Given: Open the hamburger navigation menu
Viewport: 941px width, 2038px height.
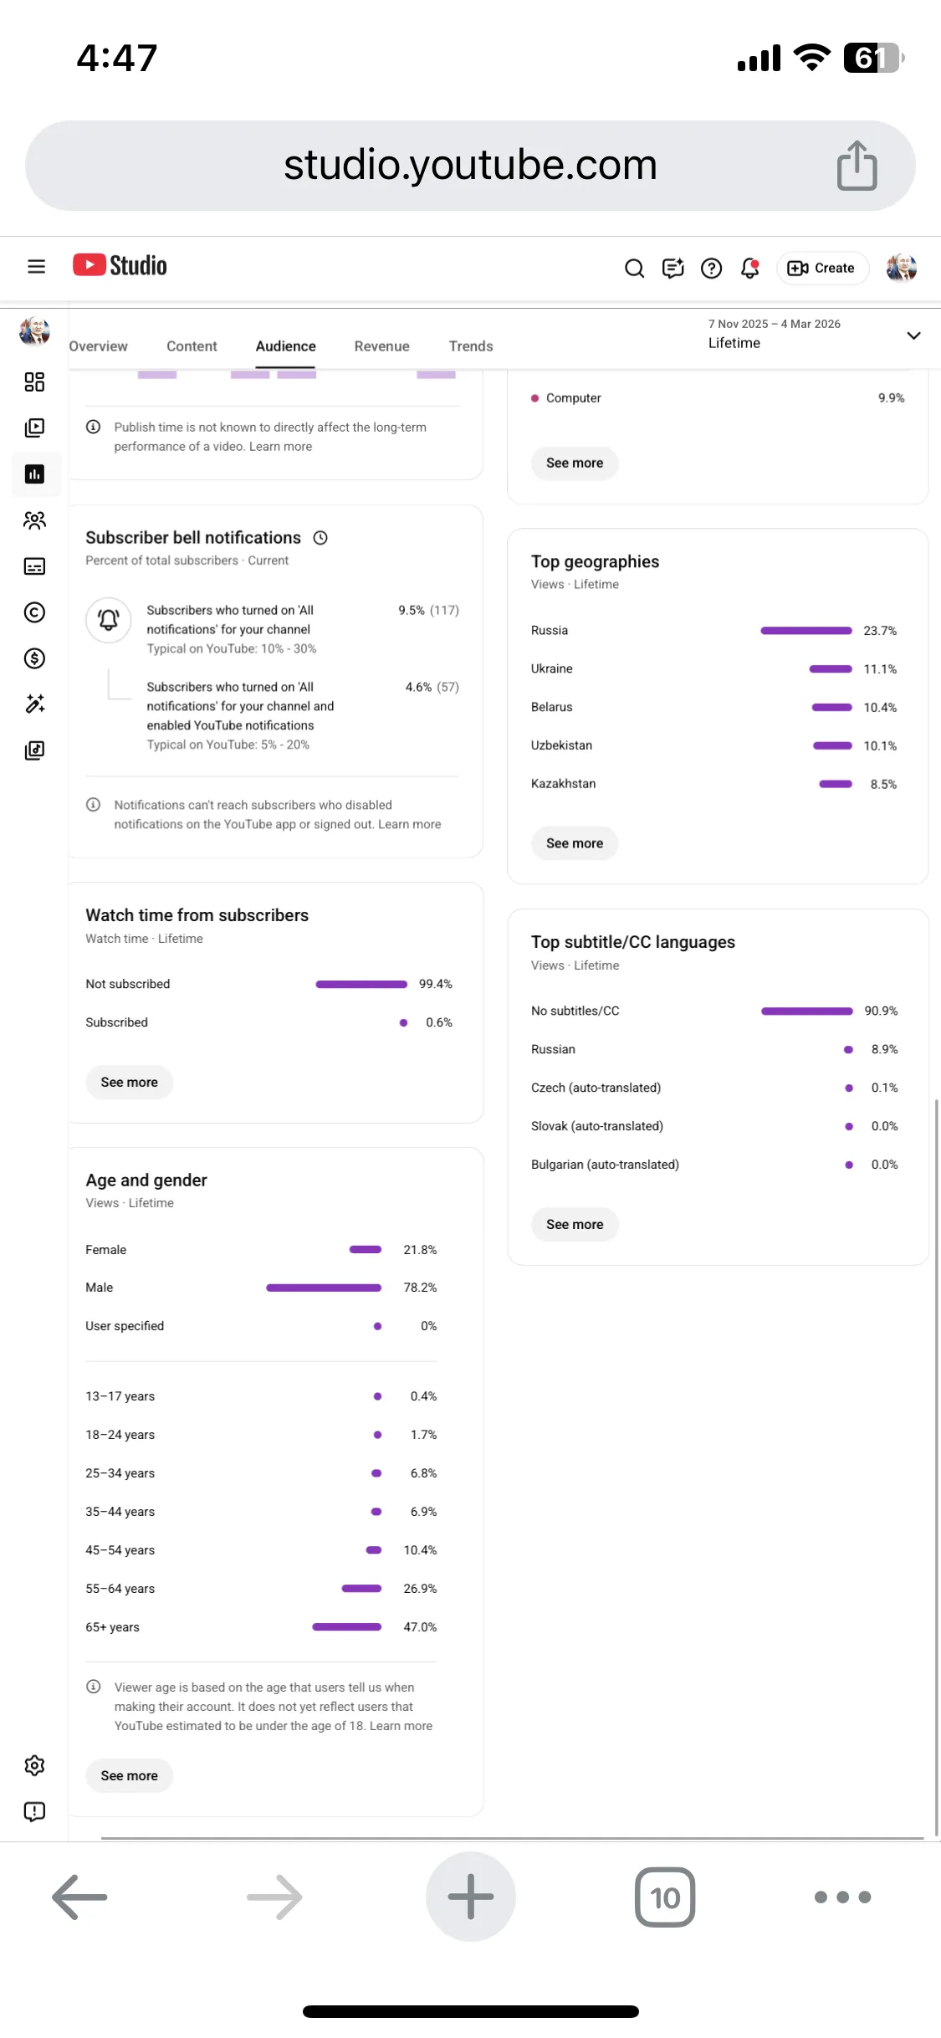Looking at the screenshot, I should pyautogui.click(x=36, y=267).
